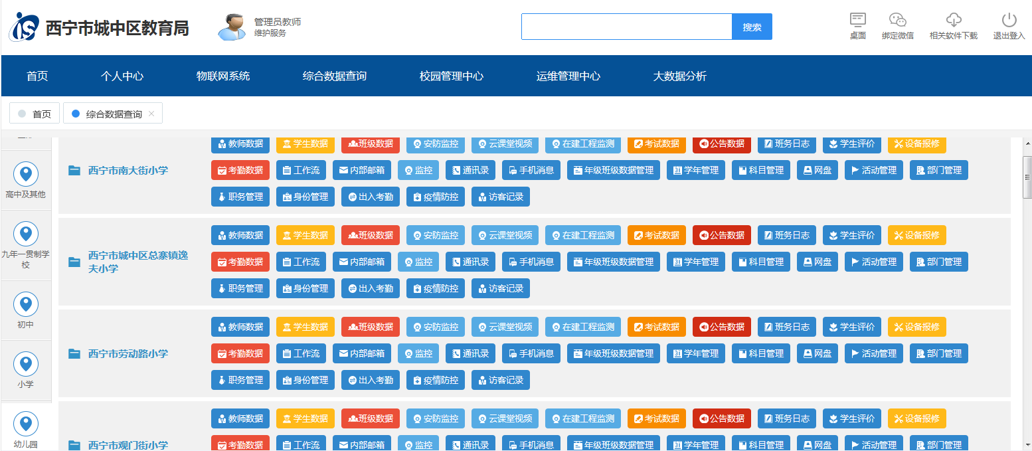Open 部门管理 for 西宁市城中区总寨镇逸夫小学
The image size is (1032, 451).
point(939,262)
